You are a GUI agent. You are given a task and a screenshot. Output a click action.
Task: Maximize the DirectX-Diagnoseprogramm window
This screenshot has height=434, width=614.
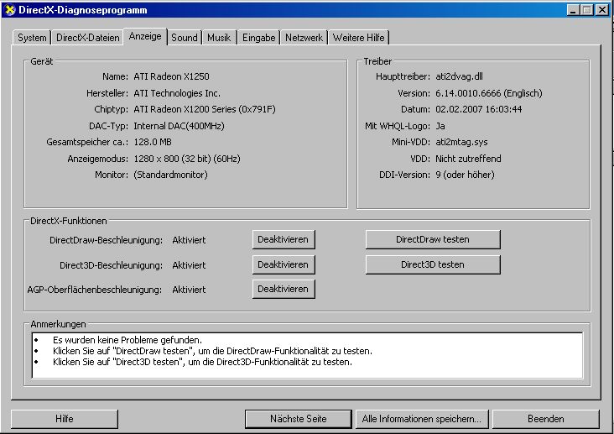(x=587, y=10)
